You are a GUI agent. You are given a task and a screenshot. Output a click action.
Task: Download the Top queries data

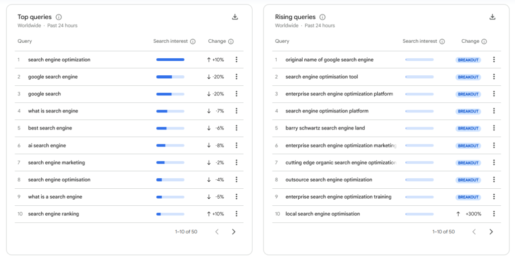(x=235, y=17)
